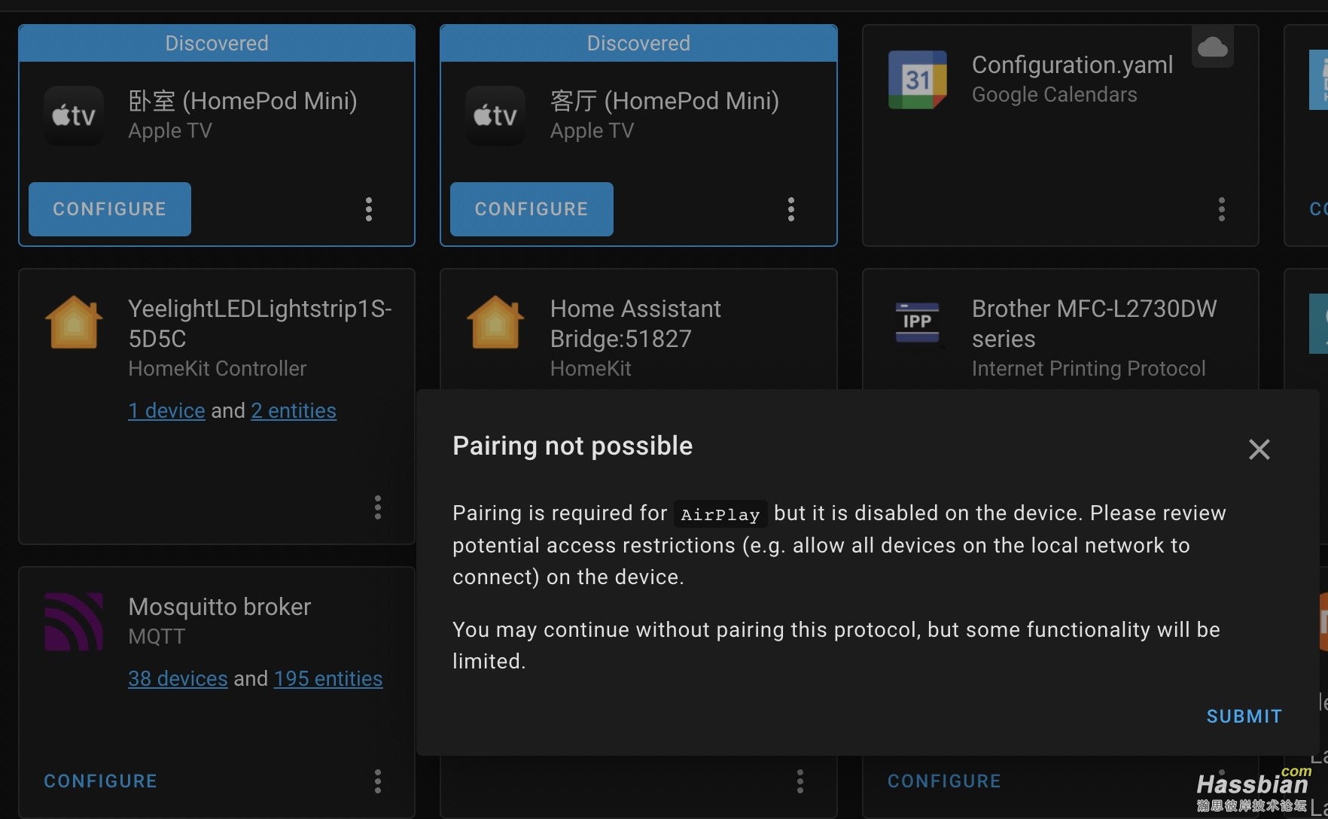Click 'YeelightLEDLightstrip1S-5D5C' card title

(260, 324)
